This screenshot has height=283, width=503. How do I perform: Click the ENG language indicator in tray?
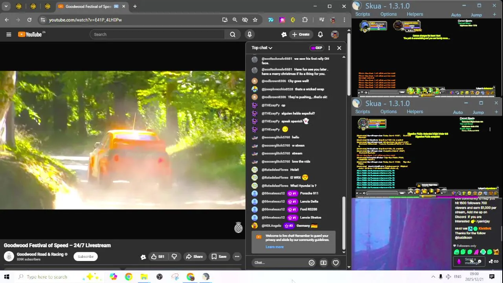(x=457, y=277)
